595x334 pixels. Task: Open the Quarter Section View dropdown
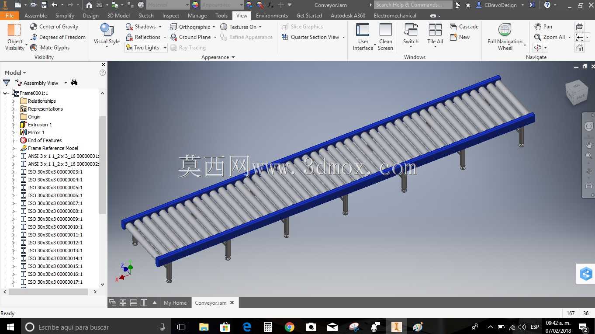point(343,37)
